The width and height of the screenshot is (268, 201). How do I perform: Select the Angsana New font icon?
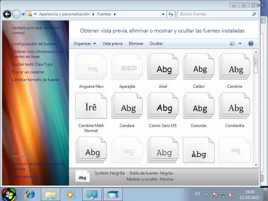tap(91, 67)
